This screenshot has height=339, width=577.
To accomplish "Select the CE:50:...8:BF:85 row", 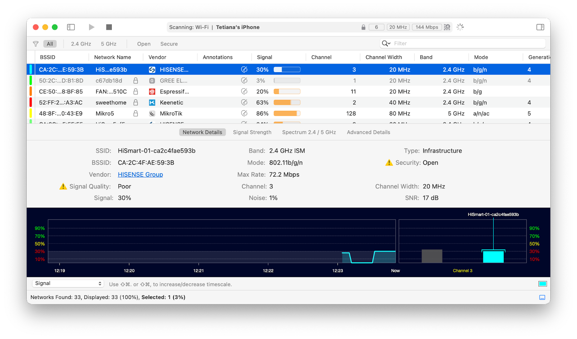I will pos(288,92).
